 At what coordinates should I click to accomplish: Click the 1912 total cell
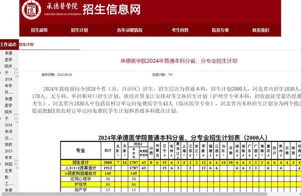point(108,168)
